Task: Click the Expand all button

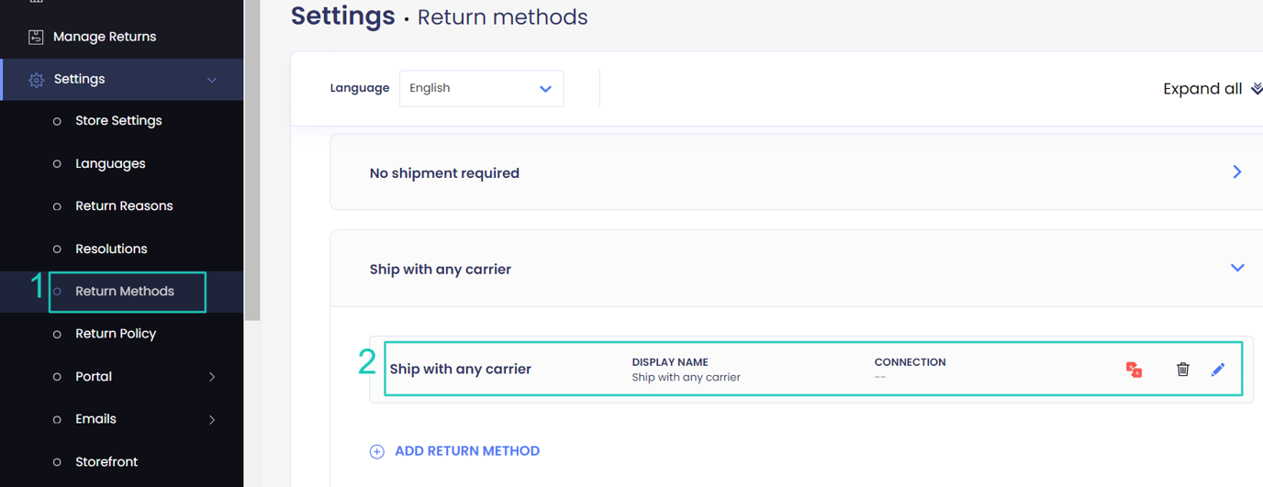Action: point(1202,89)
